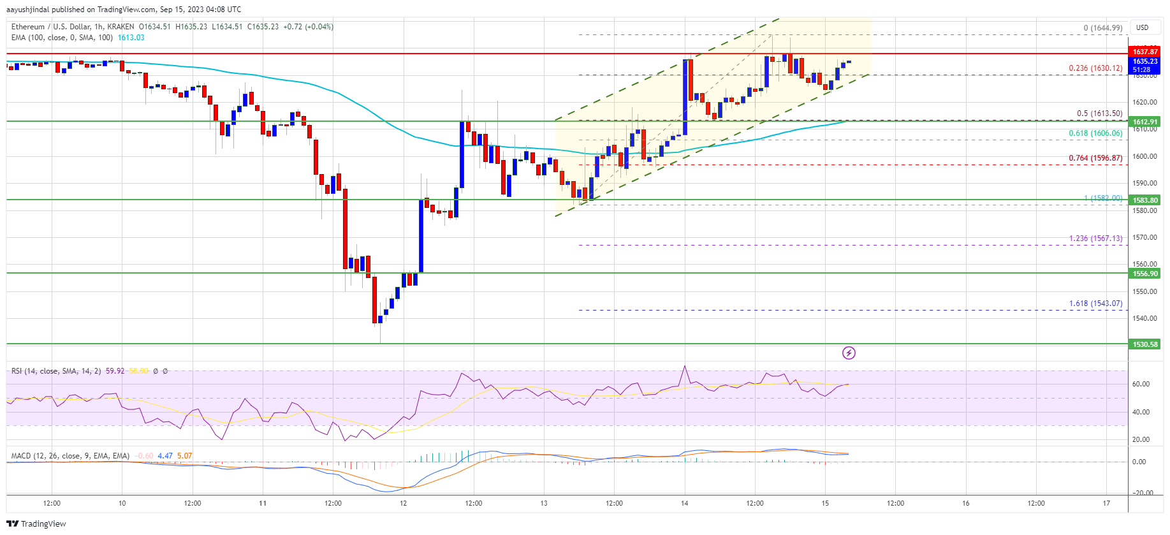Open the Ethereum / U.S. Dollar symbol title
This screenshot has width=1170, height=535.
(73, 27)
